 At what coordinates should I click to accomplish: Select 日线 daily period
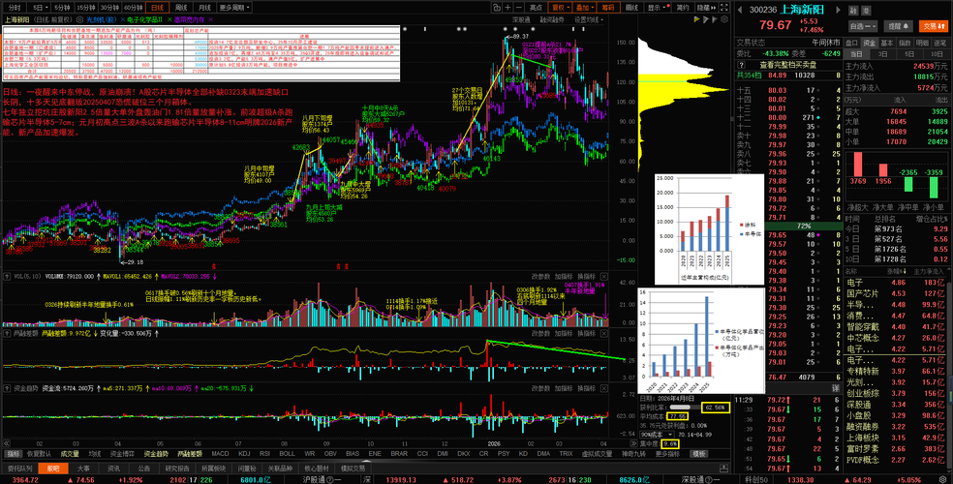pos(158,8)
